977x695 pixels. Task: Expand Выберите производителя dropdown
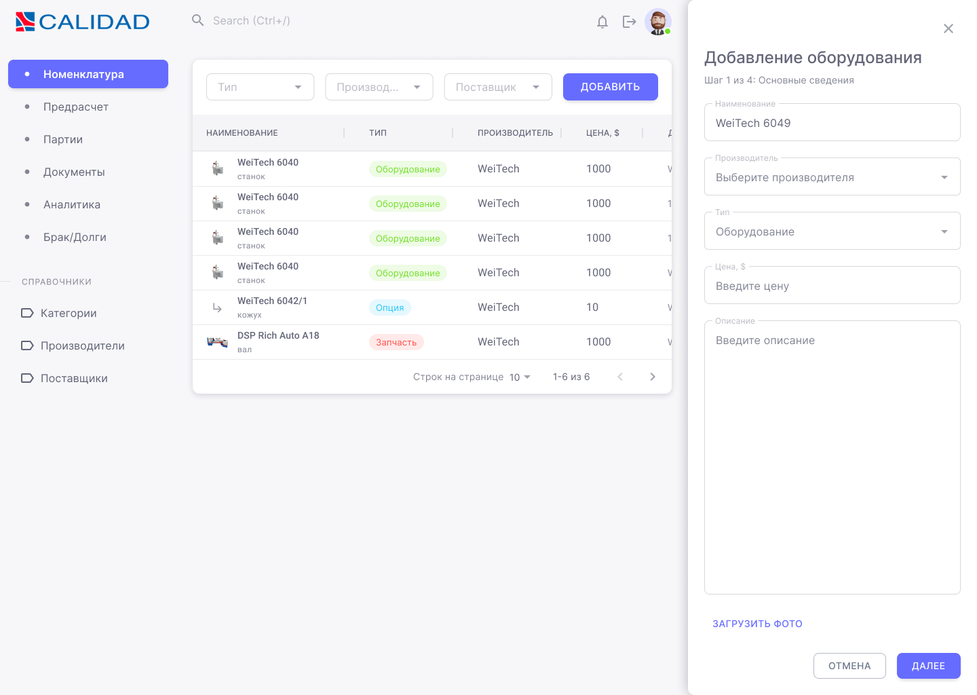click(832, 176)
